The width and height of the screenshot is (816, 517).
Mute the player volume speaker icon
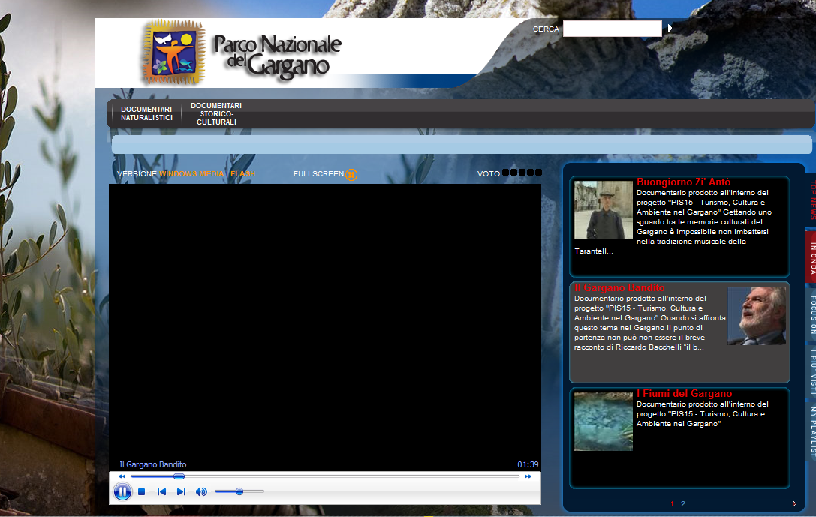click(x=201, y=491)
